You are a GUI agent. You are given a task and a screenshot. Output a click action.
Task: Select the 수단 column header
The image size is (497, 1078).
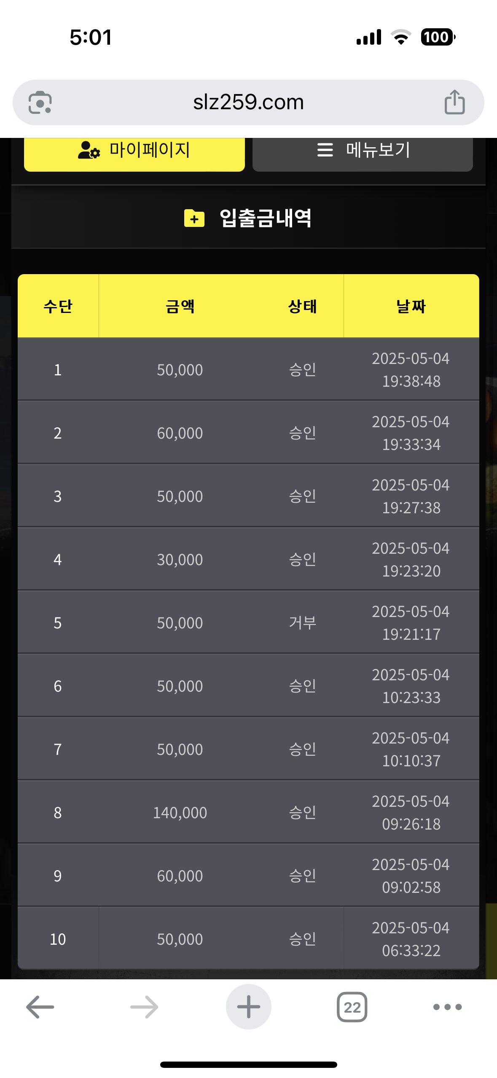(58, 306)
